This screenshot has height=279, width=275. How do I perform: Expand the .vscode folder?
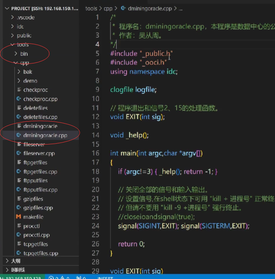(12, 17)
